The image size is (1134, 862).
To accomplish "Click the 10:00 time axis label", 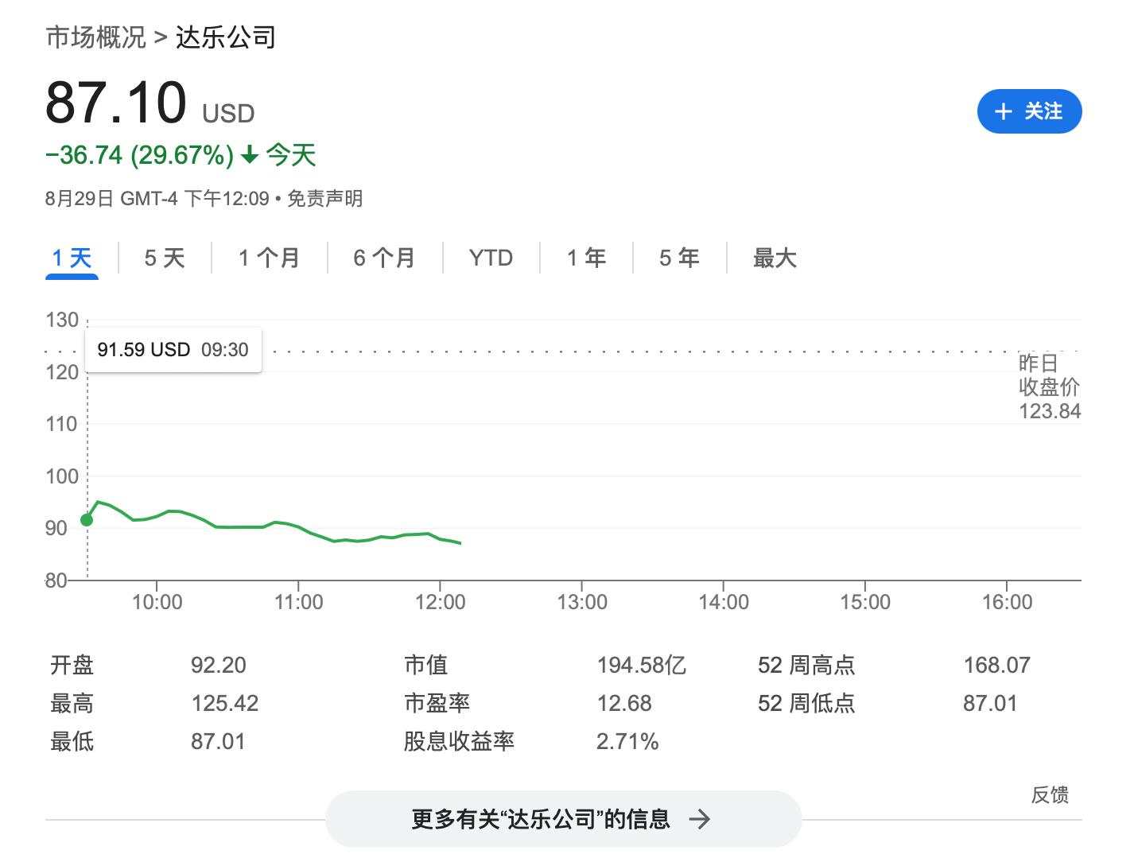I will (x=157, y=602).
